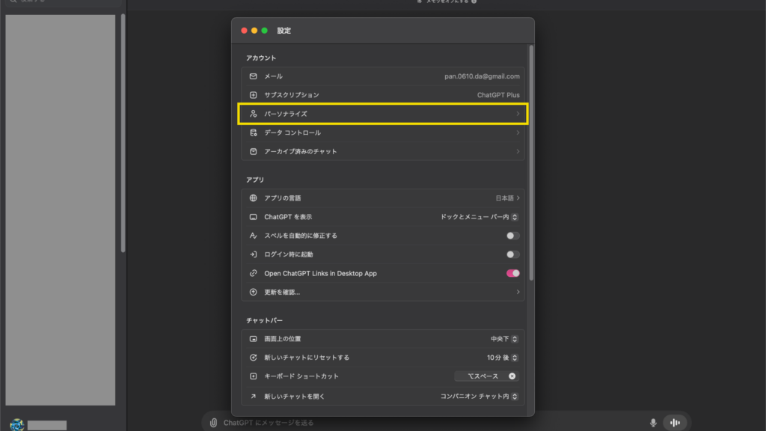This screenshot has width=766, height=431.
Task: Click the ⌥スペース shortcut field
Action: click(x=482, y=376)
